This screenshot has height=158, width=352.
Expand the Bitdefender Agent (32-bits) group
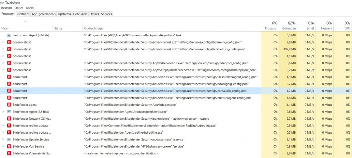(3, 112)
